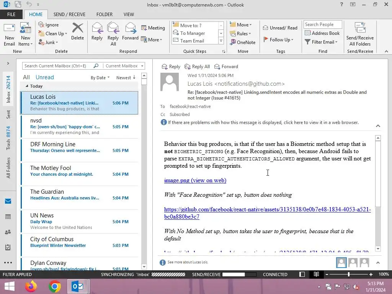Show only Unread messages
Viewport: 392px width, 294px height.
[45, 77]
